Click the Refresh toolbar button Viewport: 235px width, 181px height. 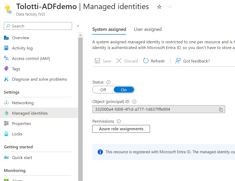154,61
